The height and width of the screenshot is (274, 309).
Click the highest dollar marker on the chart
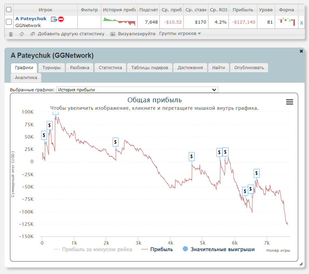[56, 112]
